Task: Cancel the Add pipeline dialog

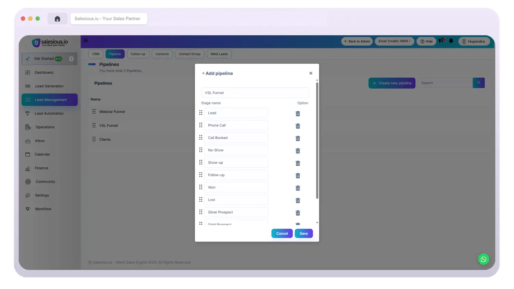Action: tap(282, 234)
